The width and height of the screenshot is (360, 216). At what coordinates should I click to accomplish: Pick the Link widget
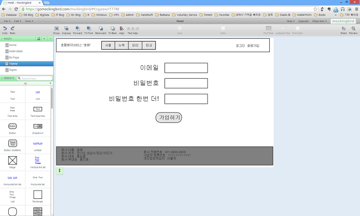click(x=38, y=95)
